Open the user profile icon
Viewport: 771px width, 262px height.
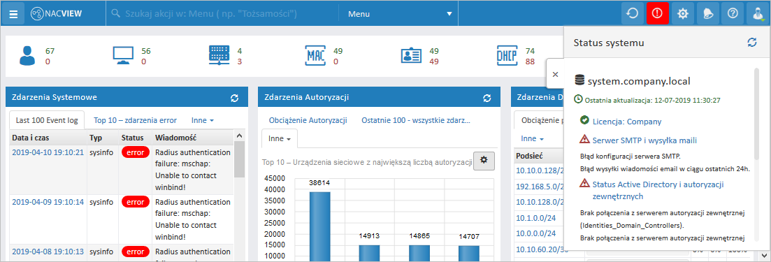[757, 14]
